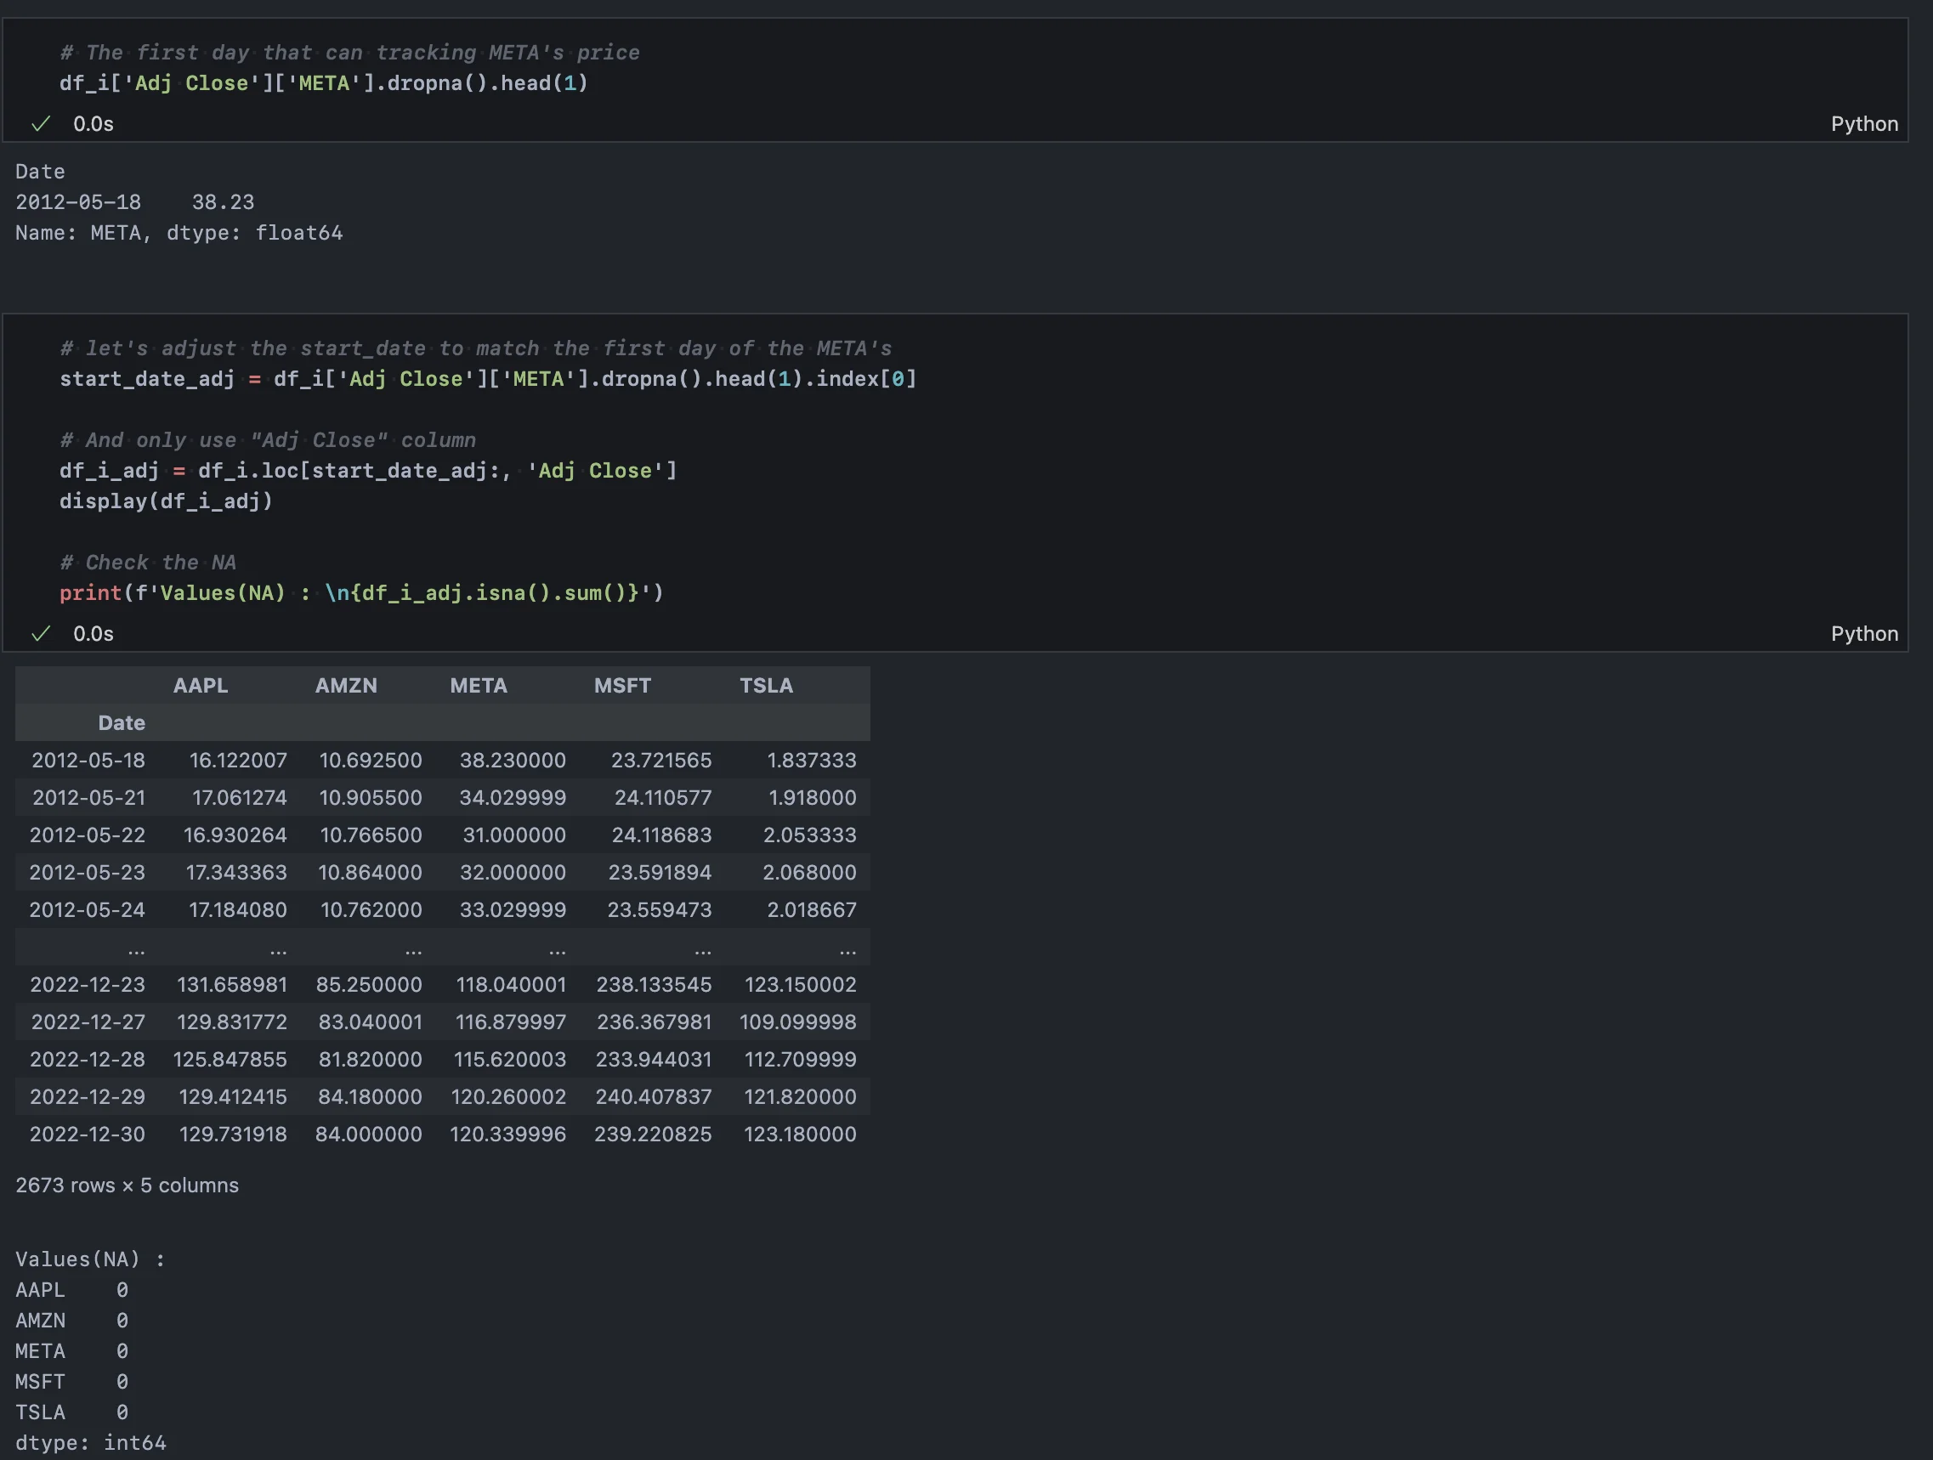Select the 2022-12-30 row date cell
The height and width of the screenshot is (1460, 1933).
(x=88, y=1135)
